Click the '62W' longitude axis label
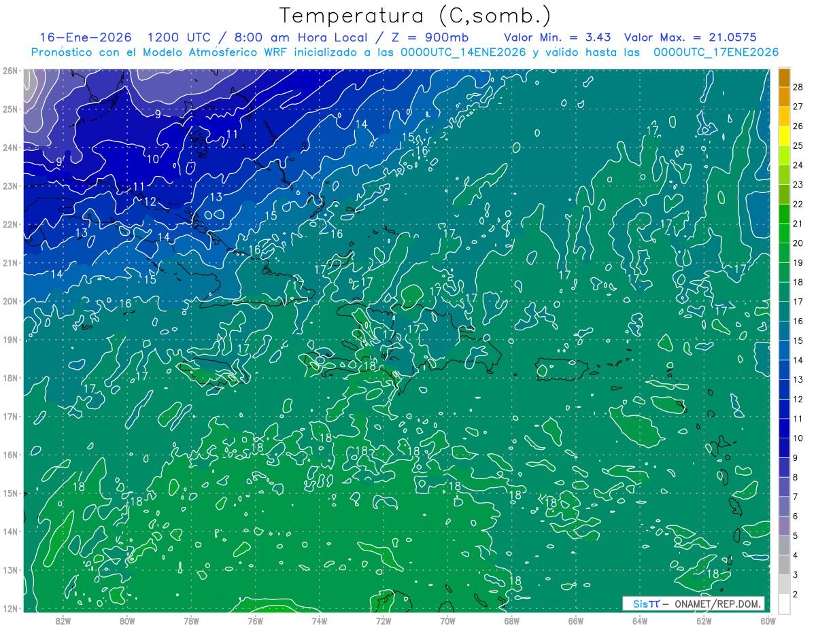The height and width of the screenshot is (630, 816). click(x=704, y=620)
